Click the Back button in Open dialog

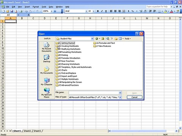click(x=97, y=39)
